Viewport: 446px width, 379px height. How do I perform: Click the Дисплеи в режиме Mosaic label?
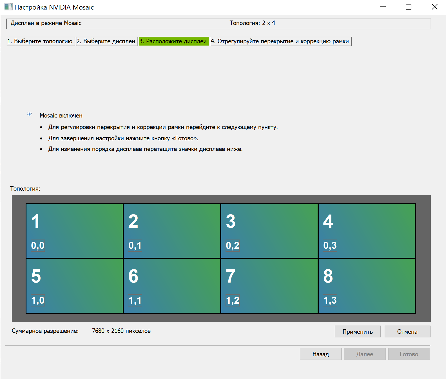46,23
